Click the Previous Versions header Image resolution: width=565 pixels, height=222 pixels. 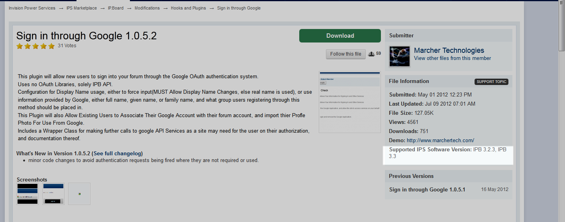coord(411,176)
